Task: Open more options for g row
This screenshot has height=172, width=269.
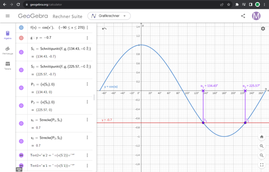Action: pos(88,38)
